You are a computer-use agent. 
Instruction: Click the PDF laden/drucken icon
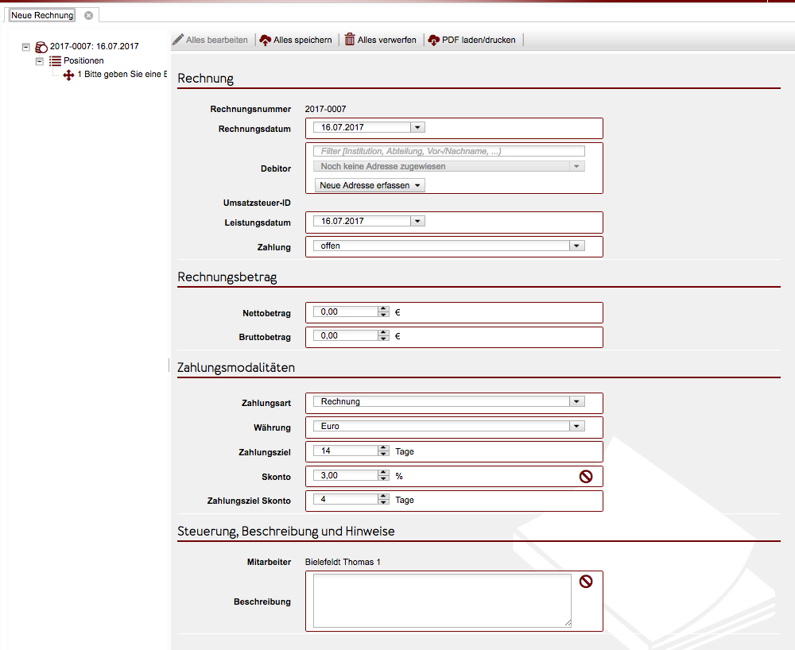433,40
